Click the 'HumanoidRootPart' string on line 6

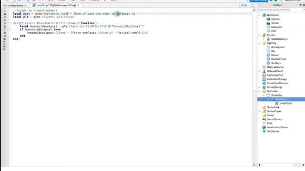pos(127,26)
